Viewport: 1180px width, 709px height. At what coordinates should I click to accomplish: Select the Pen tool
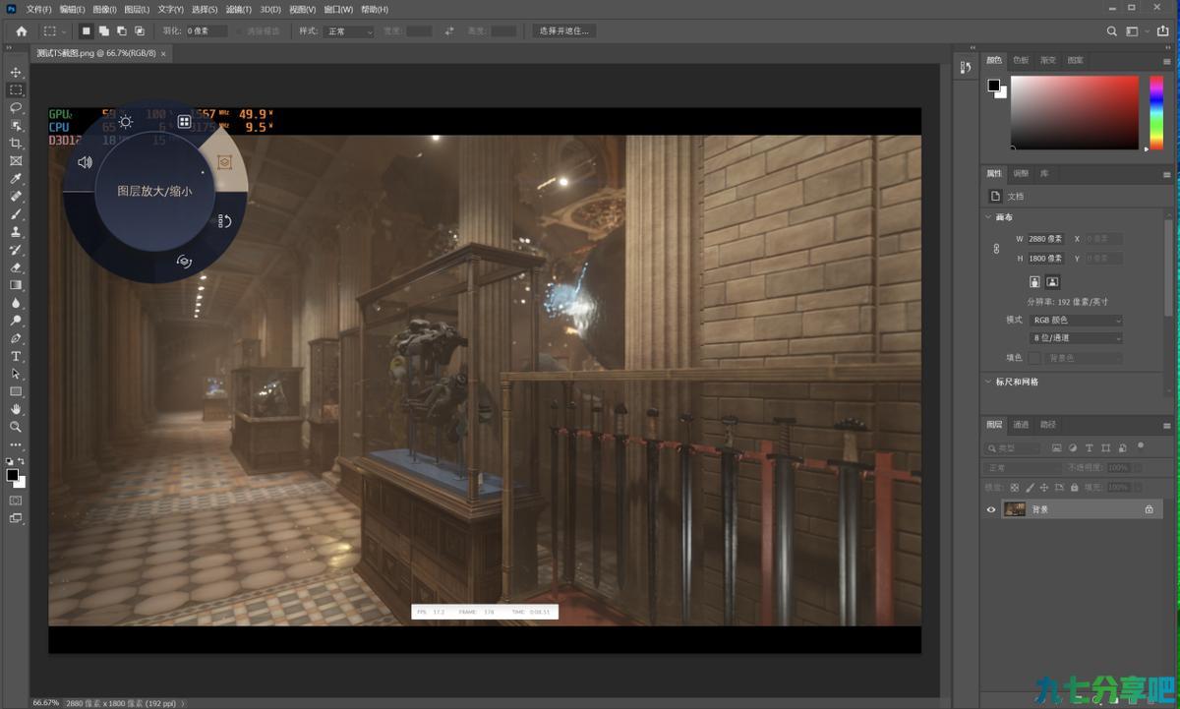pos(16,338)
